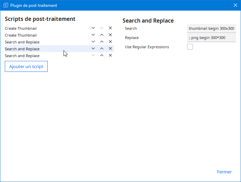Move first Create Thumbnail script down
The height and width of the screenshot is (182, 241).
(x=93, y=28)
